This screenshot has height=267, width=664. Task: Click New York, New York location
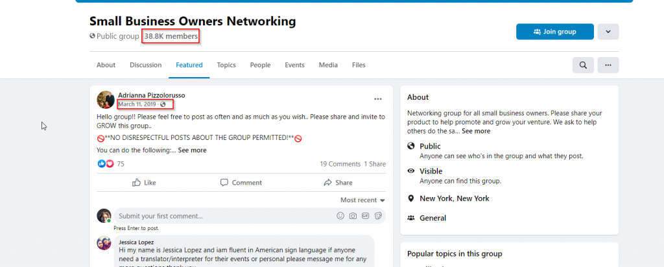[x=455, y=198]
